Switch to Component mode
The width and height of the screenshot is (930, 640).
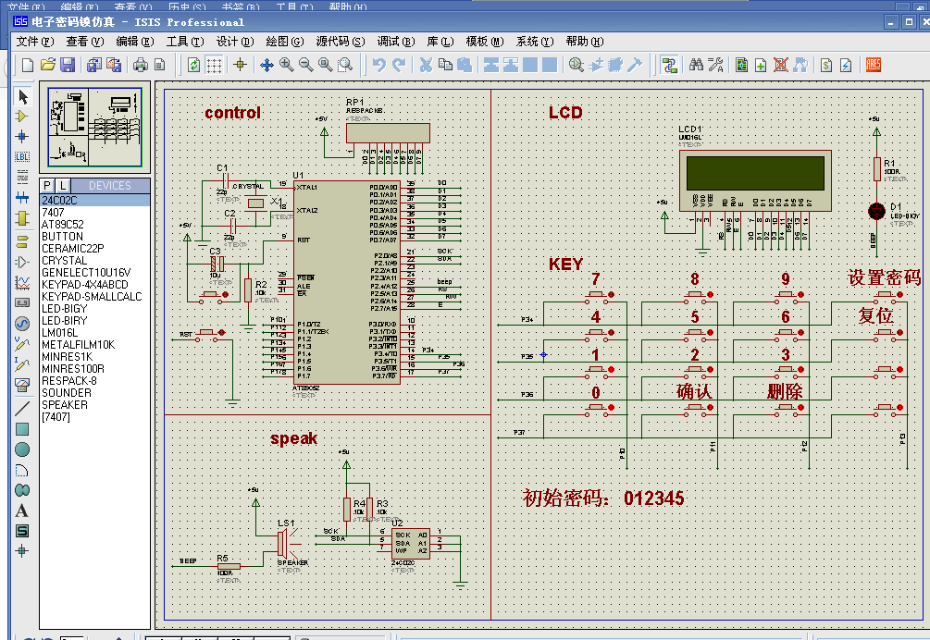coord(22,117)
